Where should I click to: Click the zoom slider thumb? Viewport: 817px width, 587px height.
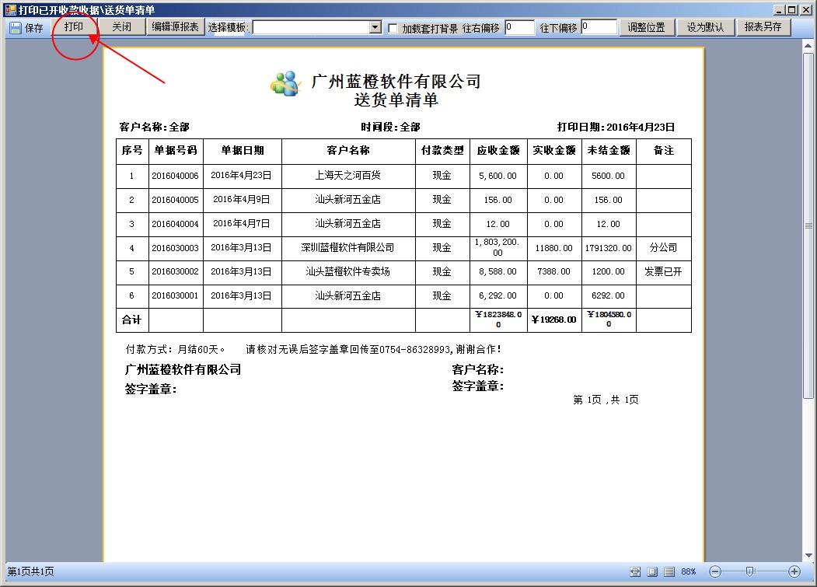[750, 572]
